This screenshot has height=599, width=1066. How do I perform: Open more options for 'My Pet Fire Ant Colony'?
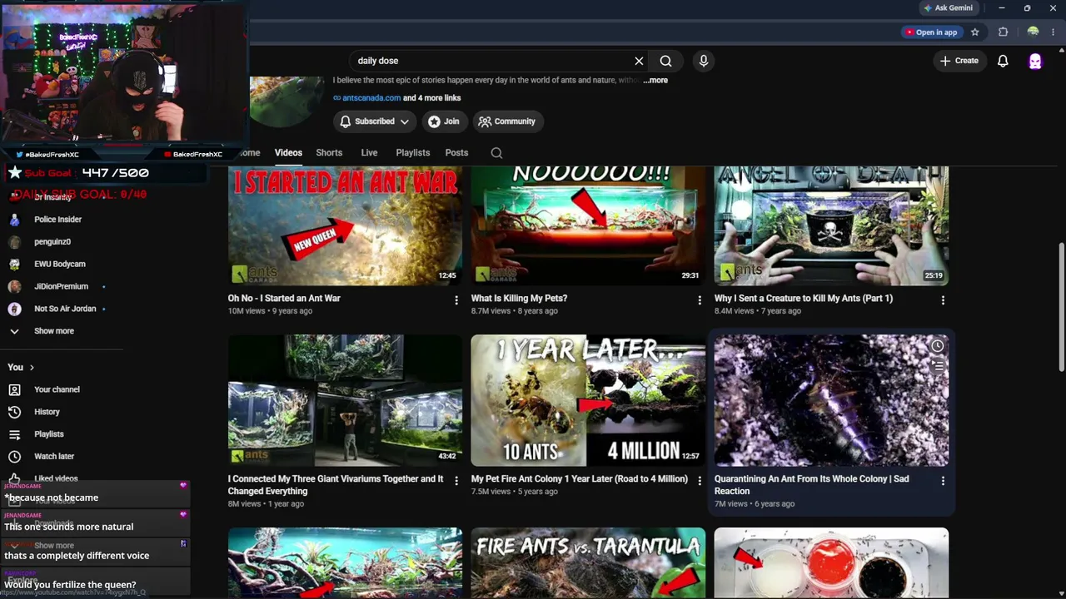[700, 481]
